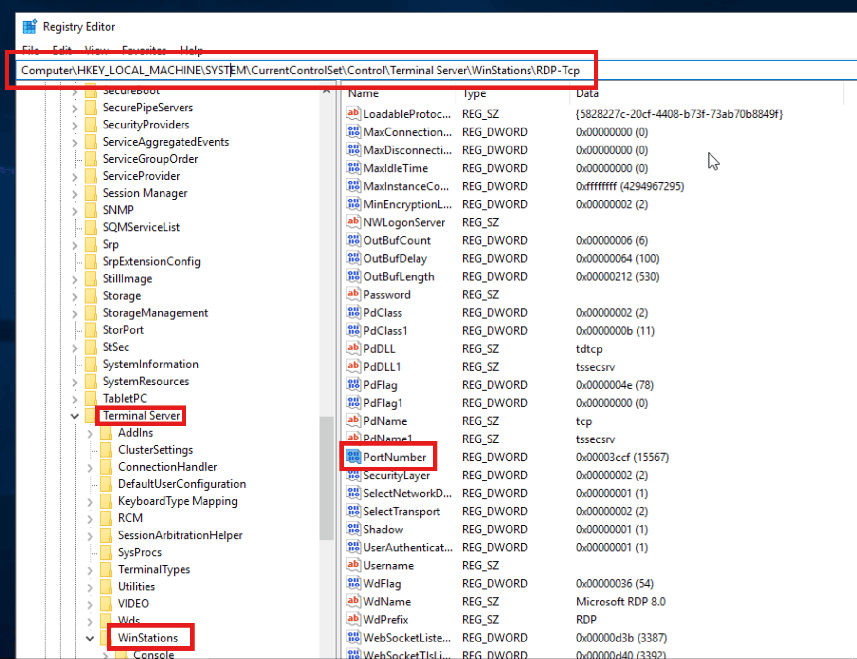Viewport: 857px width, 659px height.
Task: Expand the Session Manager tree node
Action: tap(74, 193)
